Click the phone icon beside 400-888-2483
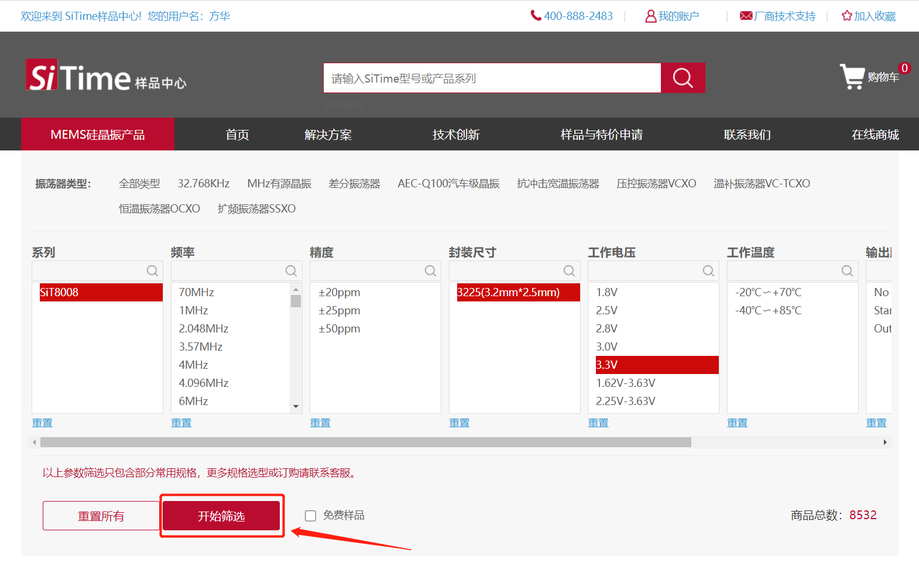The height and width of the screenshot is (566, 919). [536, 16]
